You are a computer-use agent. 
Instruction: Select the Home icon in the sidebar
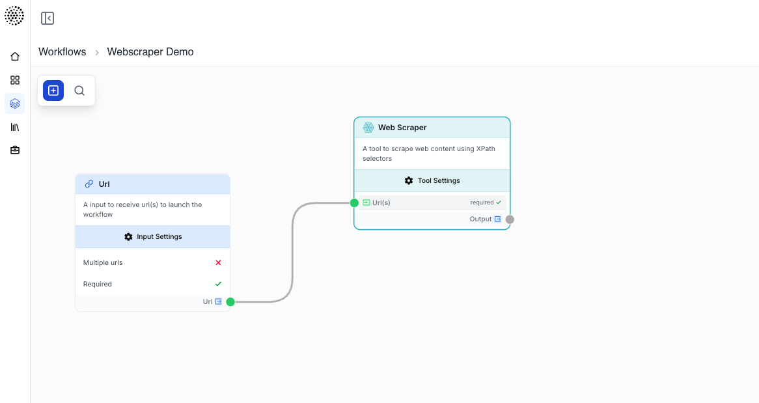(14, 56)
